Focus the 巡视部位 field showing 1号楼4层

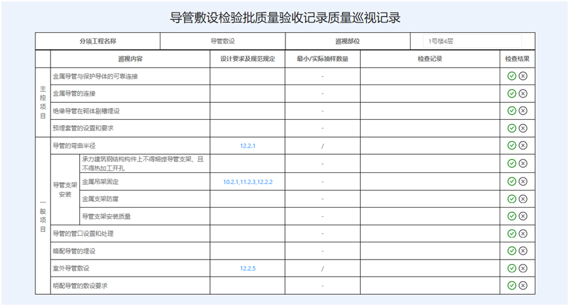pyautogui.click(x=471, y=41)
